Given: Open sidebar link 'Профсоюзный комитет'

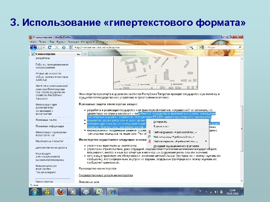Looking at the screenshot, I should 49,141.
